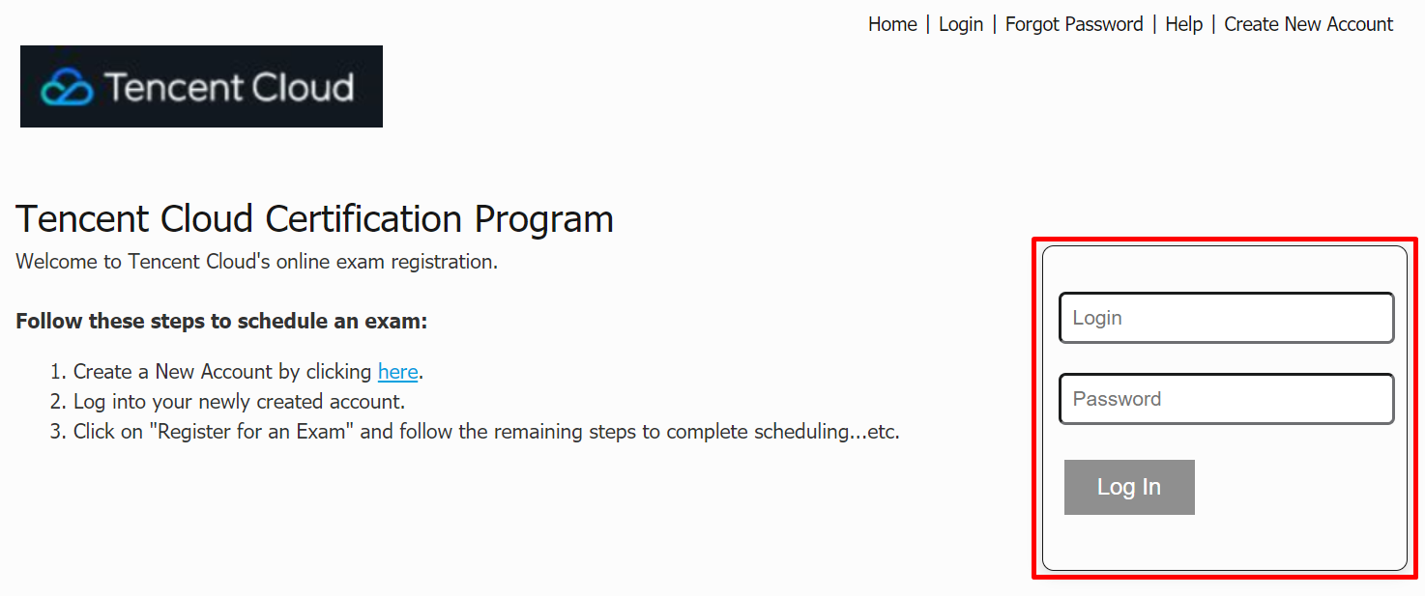The height and width of the screenshot is (596, 1425).
Task: Focus the Login username input field
Action: [1226, 318]
